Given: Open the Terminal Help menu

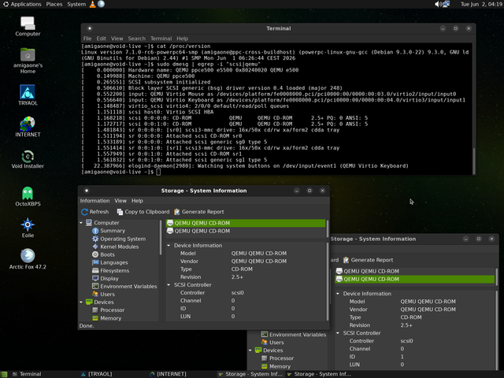Looking at the screenshot, I should [182, 39].
